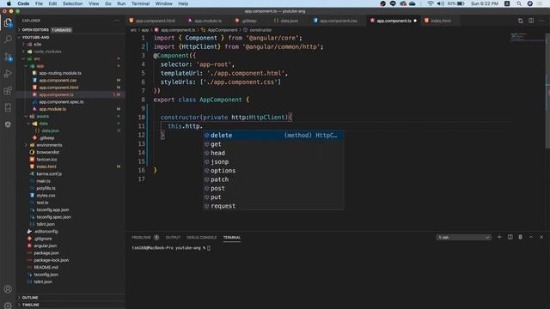Select delete method suggestion
Image resolution: width=550 pixels, height=309 pixels.
pyautogui.click(x=273, y=136)
